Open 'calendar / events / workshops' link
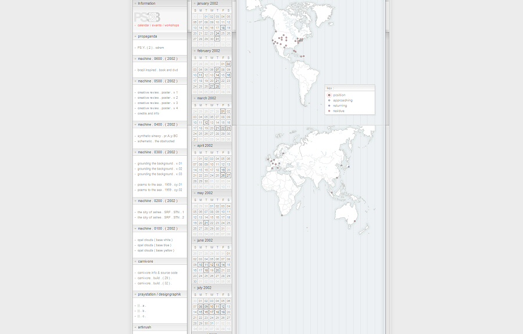This screenshot has height=334, width=523. point(158,26)
